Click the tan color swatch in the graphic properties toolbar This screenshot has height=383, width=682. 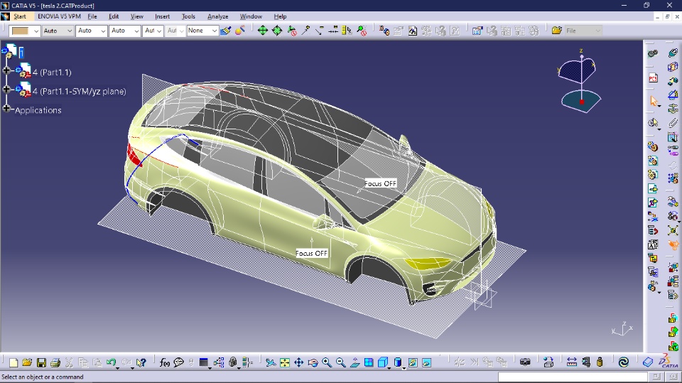pos(21,31)
